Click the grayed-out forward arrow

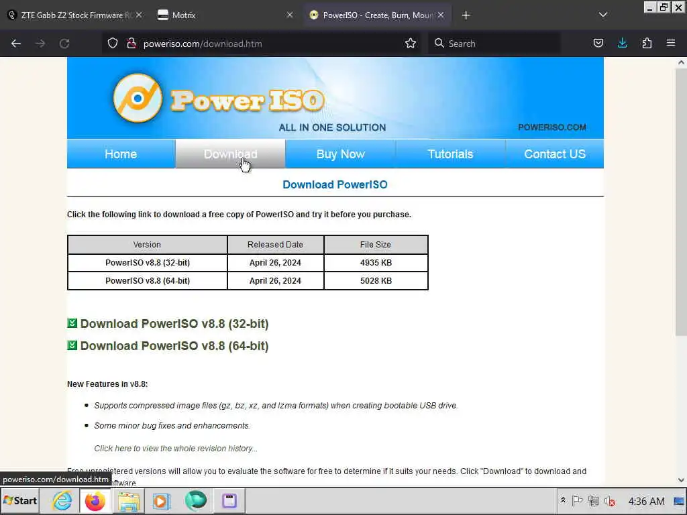pos(40,44)
